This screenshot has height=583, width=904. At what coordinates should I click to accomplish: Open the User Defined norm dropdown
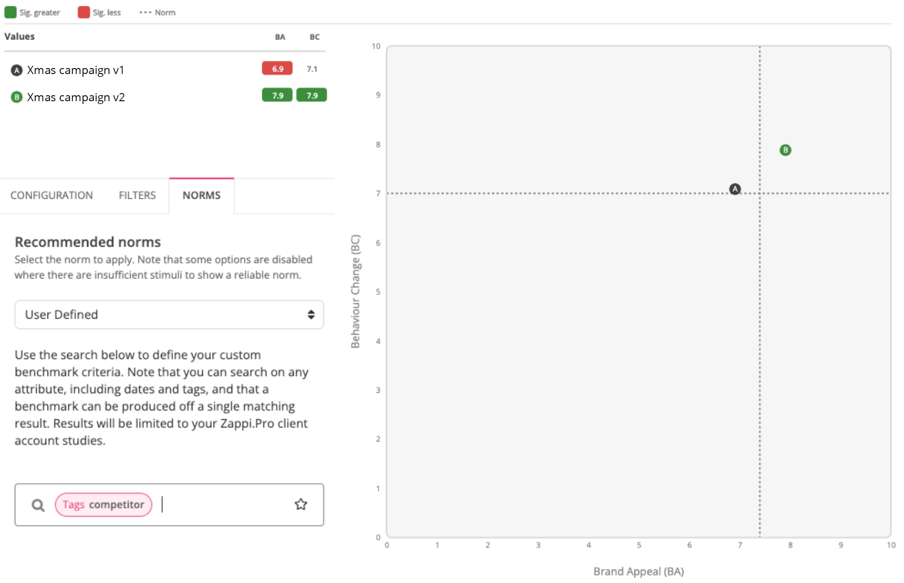coord(169,314)
